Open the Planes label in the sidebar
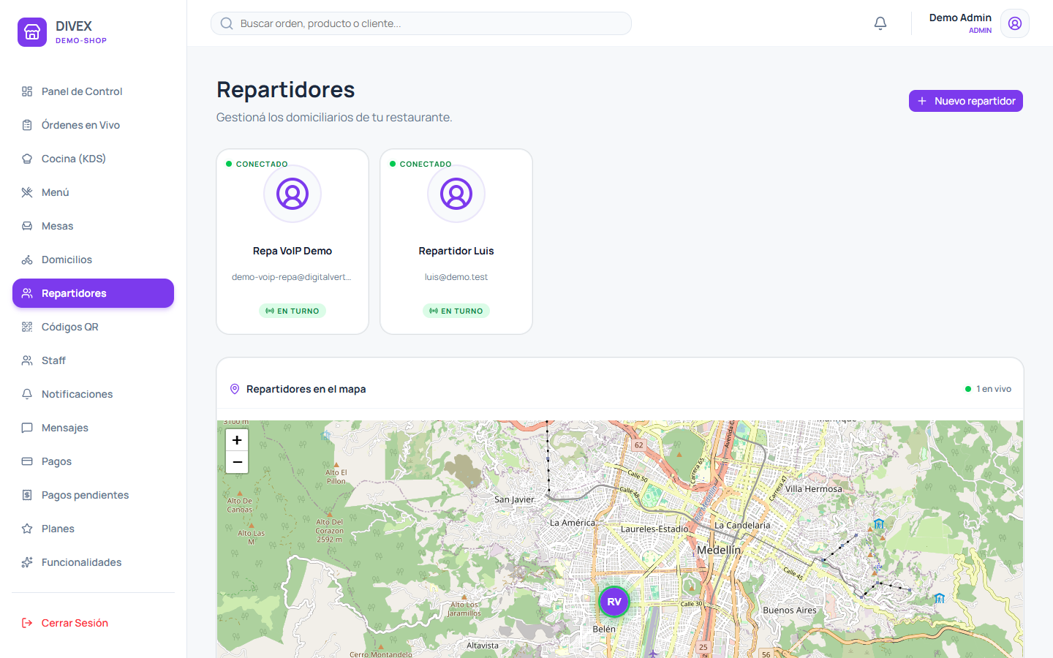The image size is (1053, 658). [58, 529]
